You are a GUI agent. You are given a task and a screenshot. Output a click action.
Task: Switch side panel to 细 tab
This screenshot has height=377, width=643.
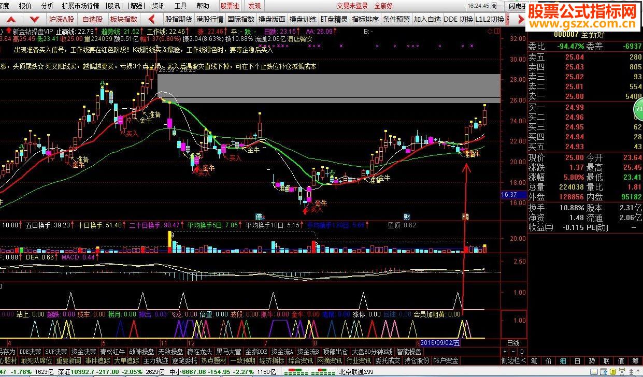tap(563, 360)
